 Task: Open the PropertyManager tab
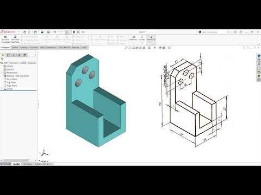coord(8,55)
